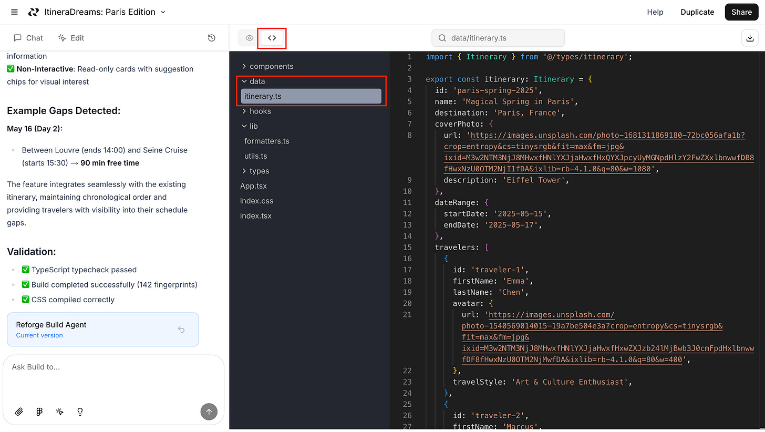Click line number 15 in gutter

click(408, 247)
